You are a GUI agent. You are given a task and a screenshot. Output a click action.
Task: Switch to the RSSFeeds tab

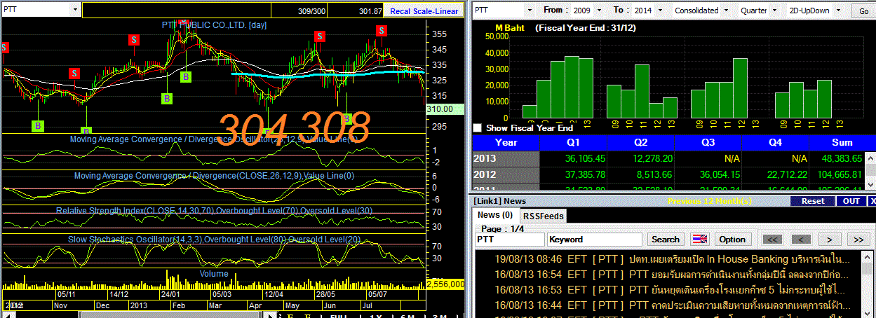point(544,216)
